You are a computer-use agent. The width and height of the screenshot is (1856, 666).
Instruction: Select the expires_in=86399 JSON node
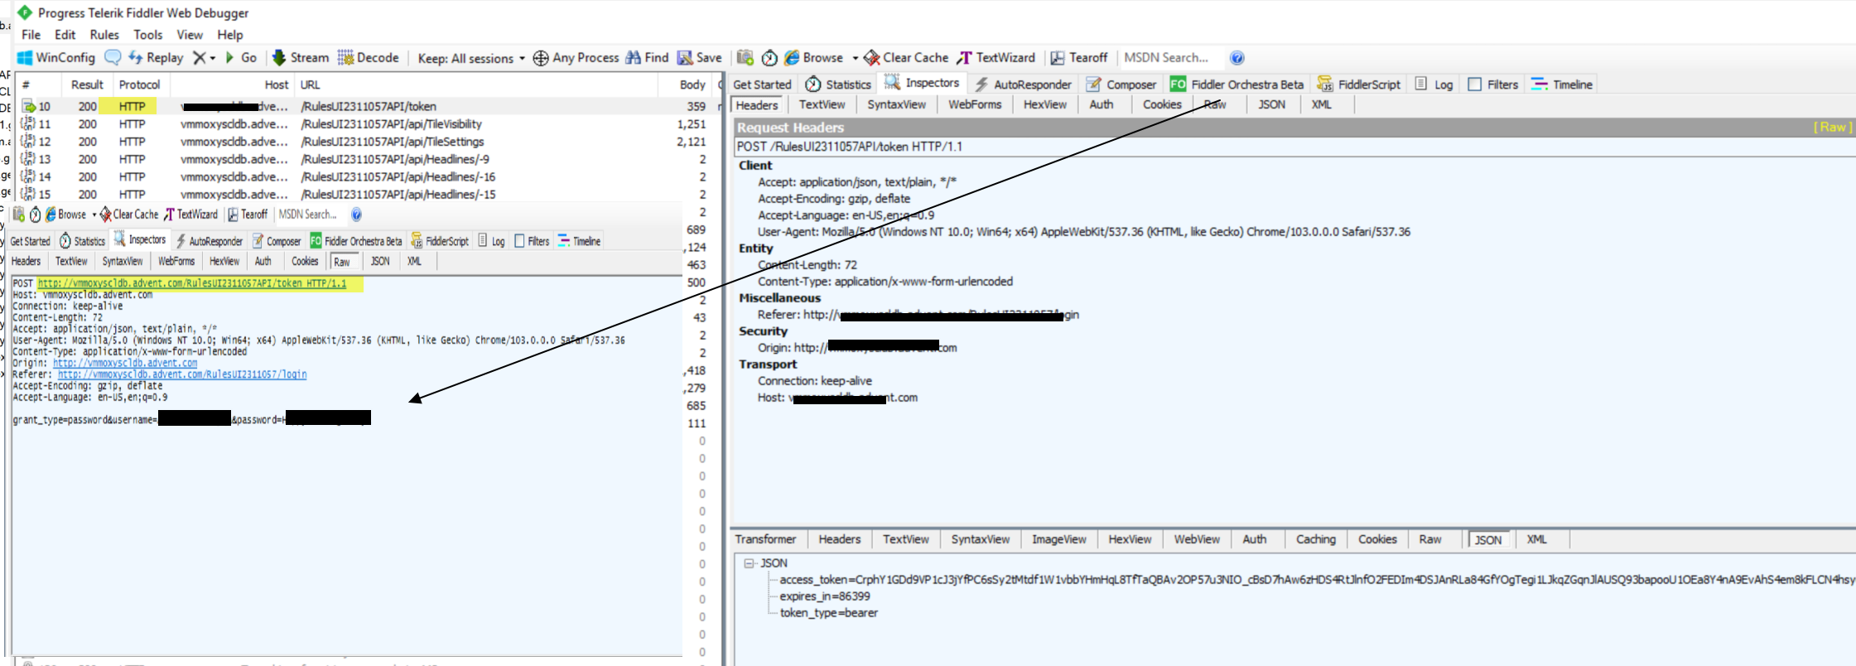[x=825, y=596]
